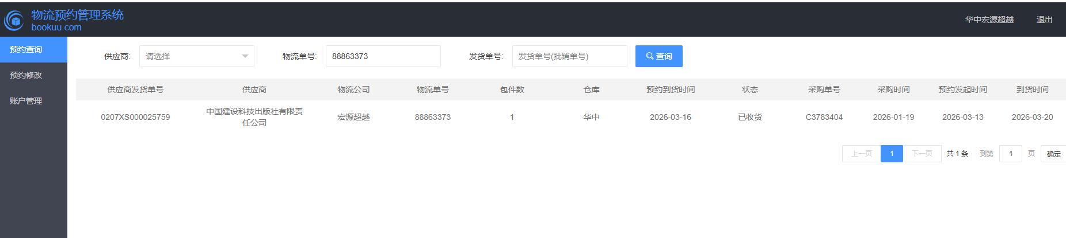Click the 采购单号 C3783404 cell

(824, 117)
